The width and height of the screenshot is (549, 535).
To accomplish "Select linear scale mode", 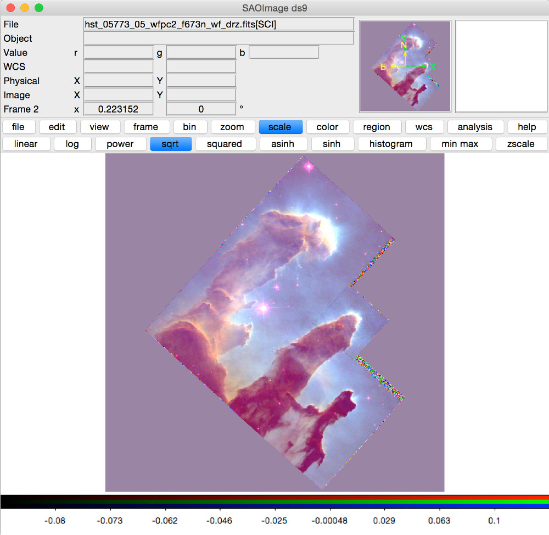I will [x=26, y=144].
